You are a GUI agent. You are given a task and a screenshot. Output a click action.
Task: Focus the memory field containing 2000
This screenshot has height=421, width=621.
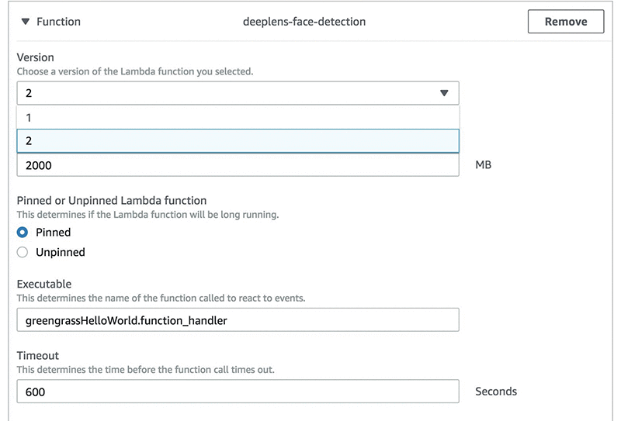[238, 165]
